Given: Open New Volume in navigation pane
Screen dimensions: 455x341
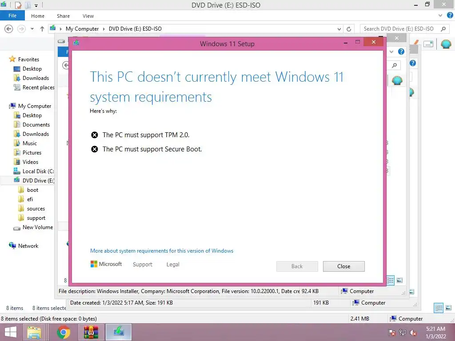Looking at the screenshot, I should pos(37,227).
